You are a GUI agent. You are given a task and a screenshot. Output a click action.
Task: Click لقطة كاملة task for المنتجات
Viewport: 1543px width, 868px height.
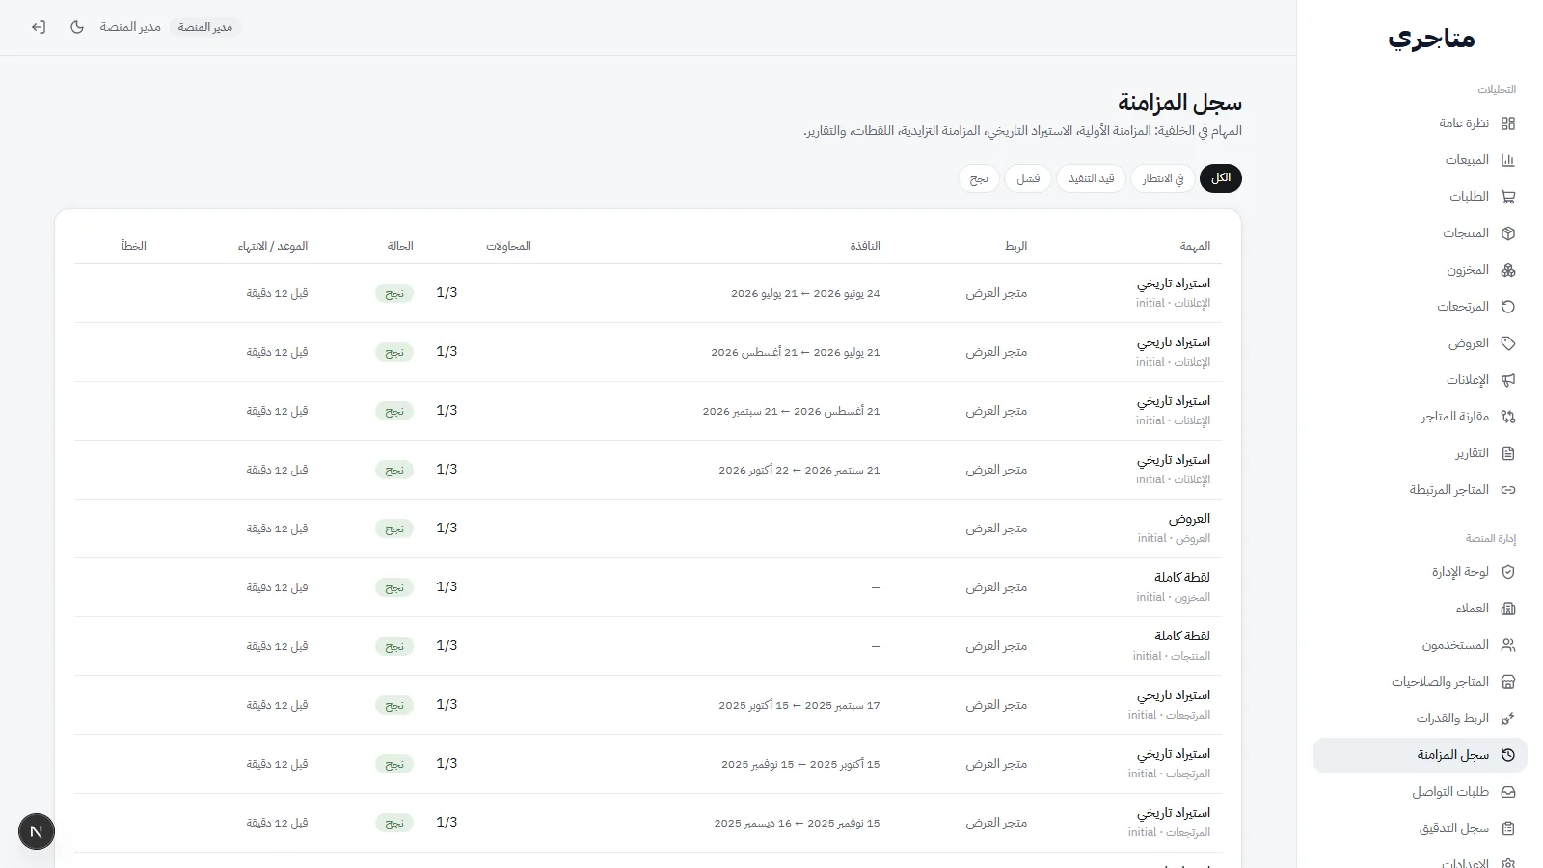coord(1182,637)
